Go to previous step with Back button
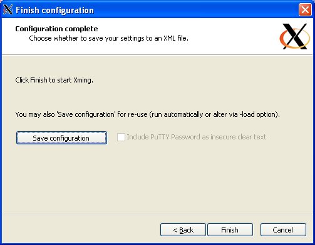The width and height of the screenshot is (315, 245). [x=183, y=230]
